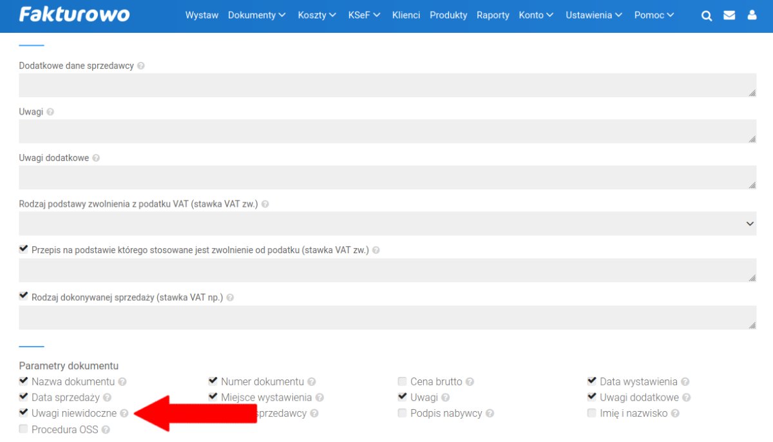This screenshot has width=773, height=442.
Task: Open the envelope messages icon
Action: point(729,15)
